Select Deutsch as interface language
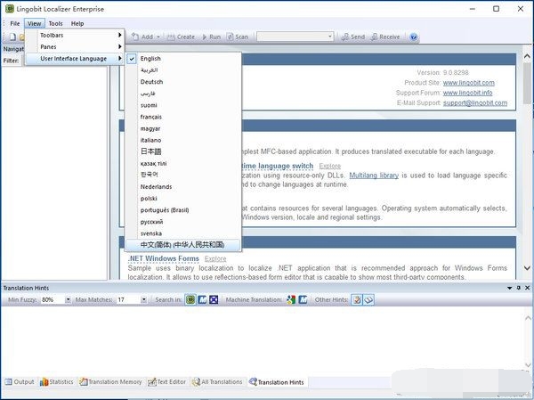 (151, 81)
